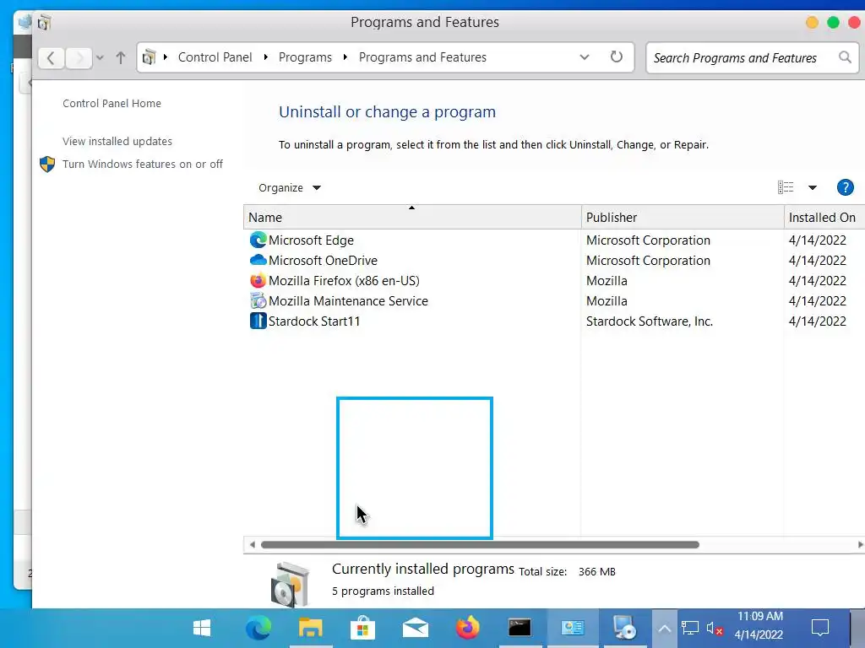Click Stardock Software, Inc. publisher cell

click(x=650, y=321)
